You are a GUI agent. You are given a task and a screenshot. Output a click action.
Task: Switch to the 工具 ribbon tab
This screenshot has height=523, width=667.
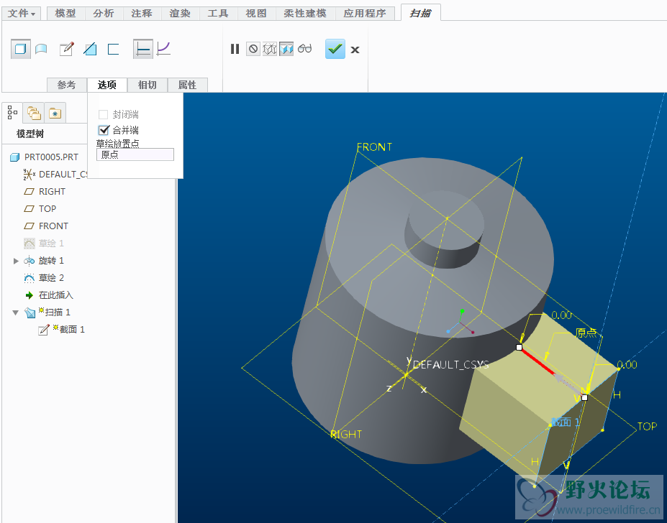click(218, 14)
